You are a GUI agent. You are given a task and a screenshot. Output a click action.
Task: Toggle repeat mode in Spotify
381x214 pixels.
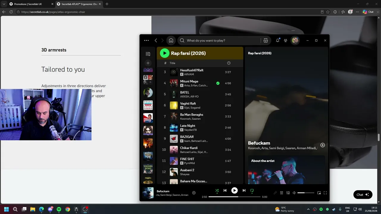[x=252, y=191]
